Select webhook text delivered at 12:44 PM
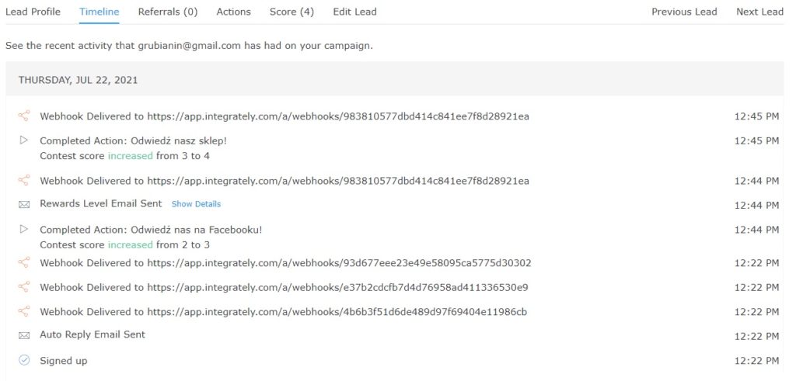 pyautogui.click(x=285, y=182)
